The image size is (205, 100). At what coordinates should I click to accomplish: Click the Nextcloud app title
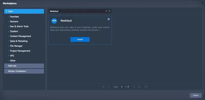pyautogui.click(x=66, y=21)
